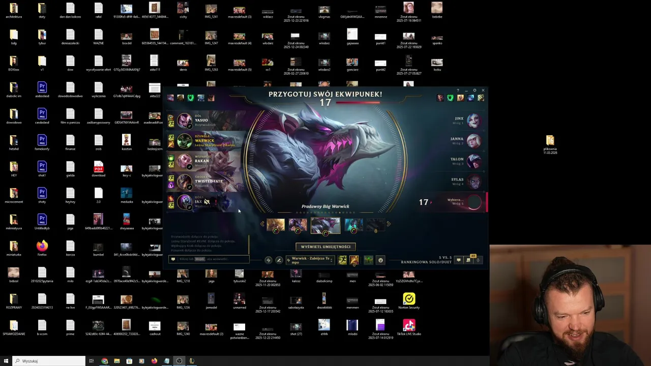Viewport: 651px width, 366px height.
Task: Select ROZPRAWY folder on desktop
Action: point(14,301)
